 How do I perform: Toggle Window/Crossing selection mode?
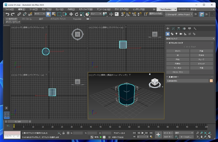(65, 14)
